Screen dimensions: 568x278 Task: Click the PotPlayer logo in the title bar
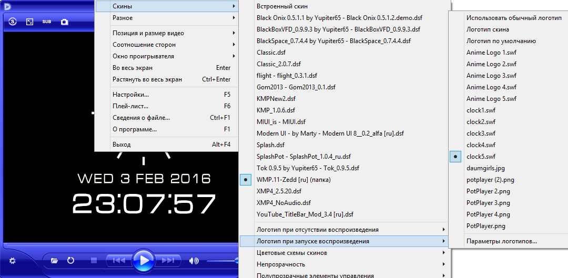point(7,6)
